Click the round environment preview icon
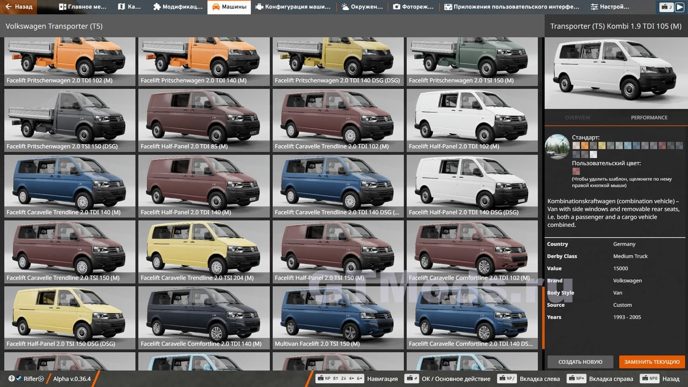 [x=558, y=147]
